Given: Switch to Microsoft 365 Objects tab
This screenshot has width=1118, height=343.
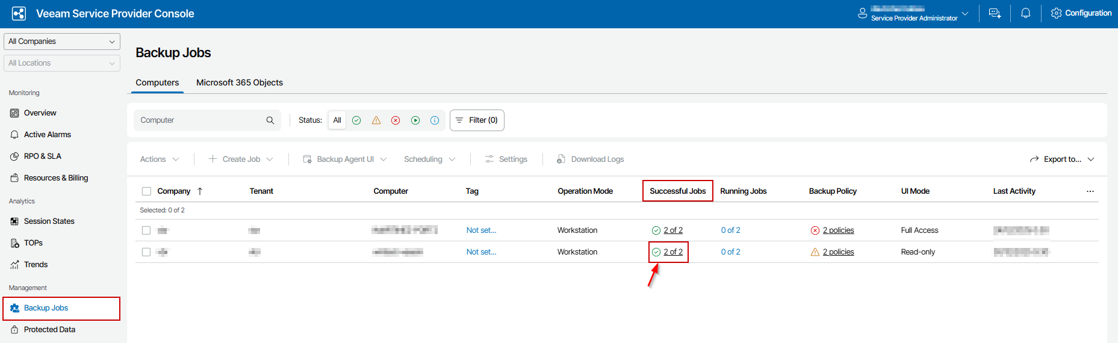Looking at the screenshot, I should click(x=239, y=82).
